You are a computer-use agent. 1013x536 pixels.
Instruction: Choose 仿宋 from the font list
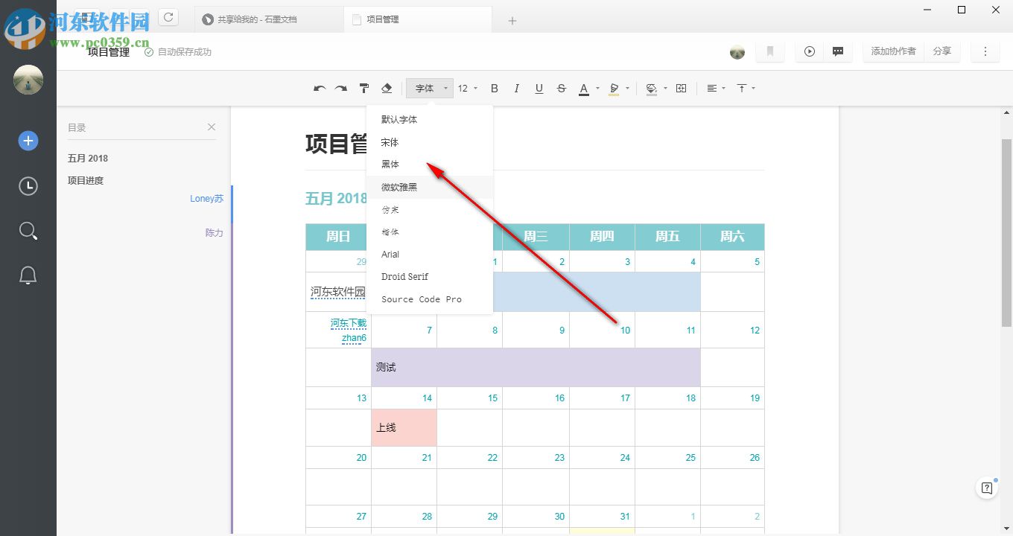430,210
